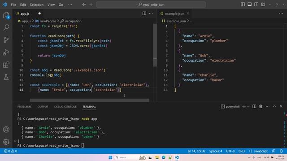Open terminal panel more actions menu
This screenshot has width=287, height=161.
point(268,106)
